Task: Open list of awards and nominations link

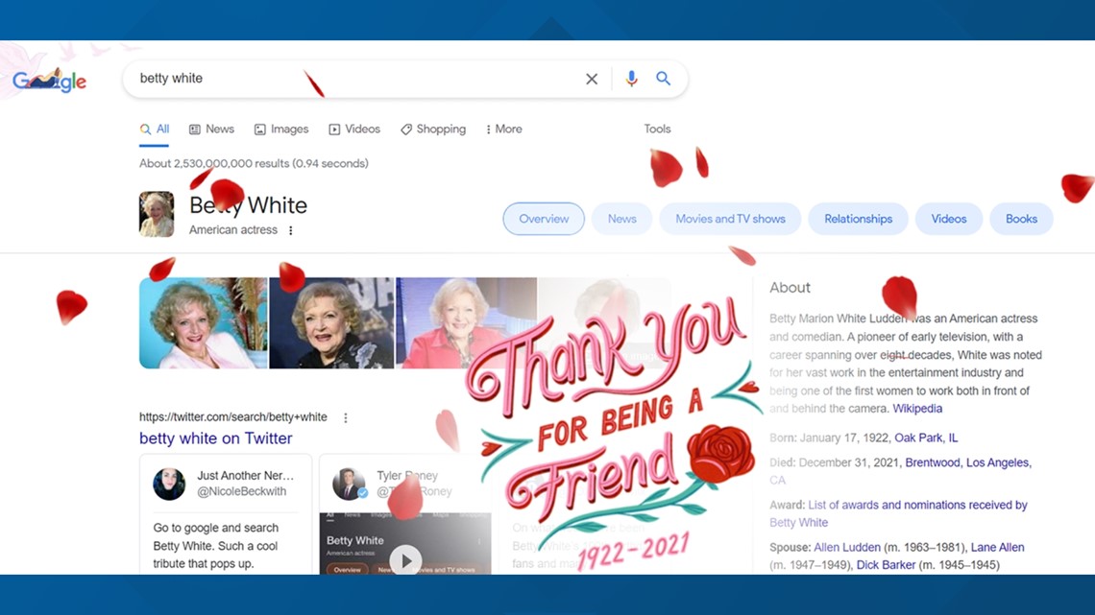Action: point(898,513)
